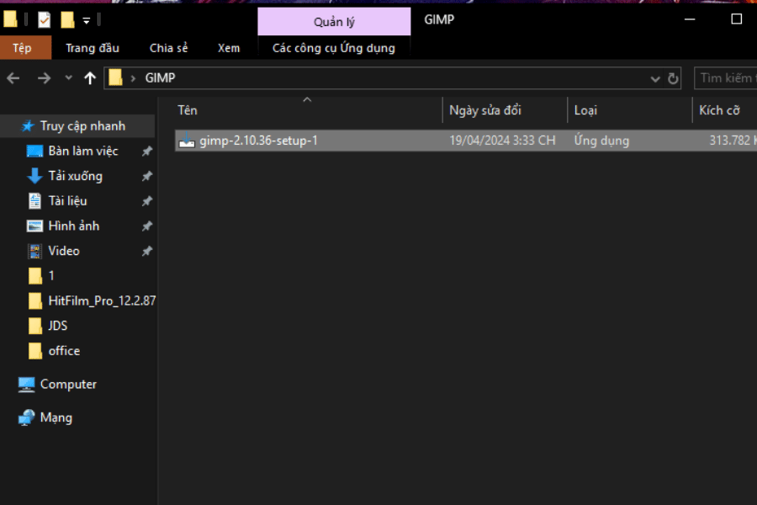The height and width of the screenshot is (505, 757).
Task: Open Tải xuống downloads folder
Action: pos(75,176)
